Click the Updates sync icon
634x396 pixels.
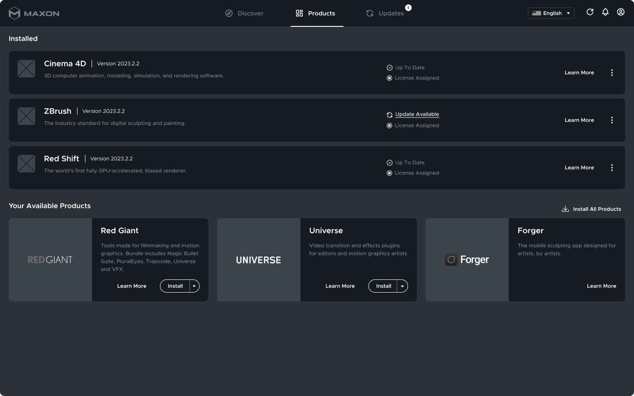370,13
